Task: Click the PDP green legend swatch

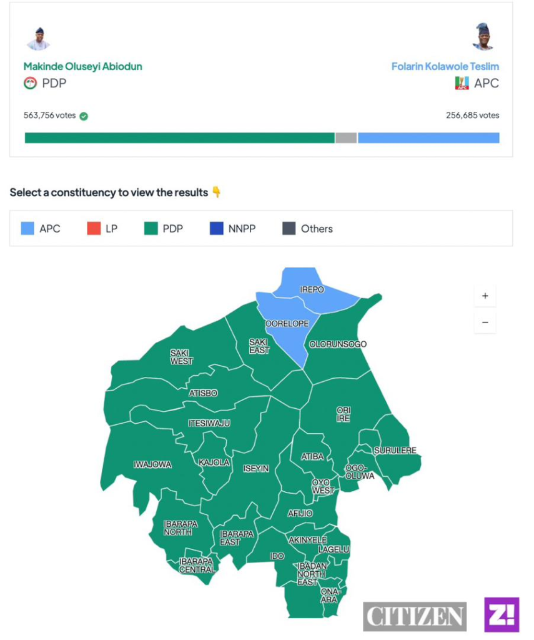Action: (151, 229)
